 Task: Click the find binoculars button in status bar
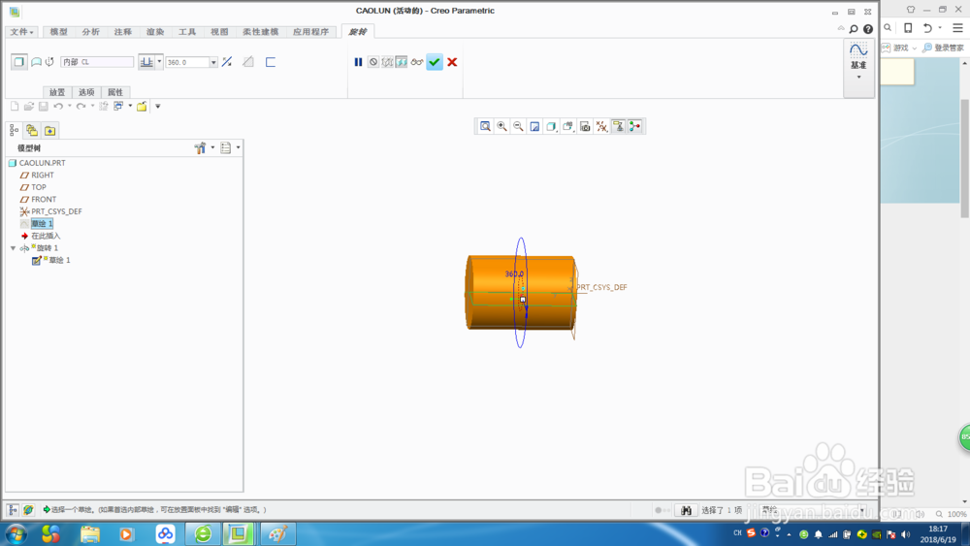click(686, 510)
